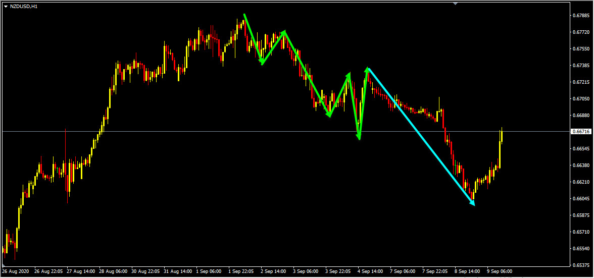Click the 0.67215 price axis label

pyautogui.click(x=581, y=82)
